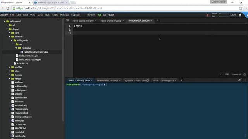The height and width of the screenshot is (139, 248).
Task: Open the Goto menu
Action: point(40,15)
